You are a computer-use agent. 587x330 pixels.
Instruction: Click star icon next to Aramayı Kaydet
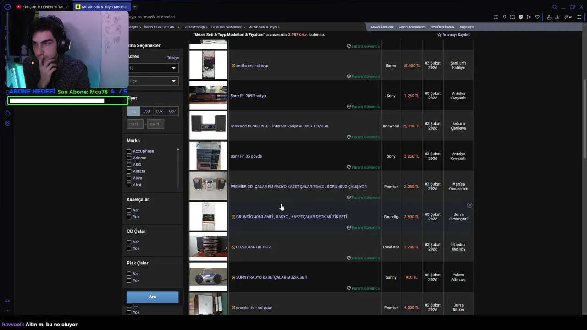click(x=439, y=35)
